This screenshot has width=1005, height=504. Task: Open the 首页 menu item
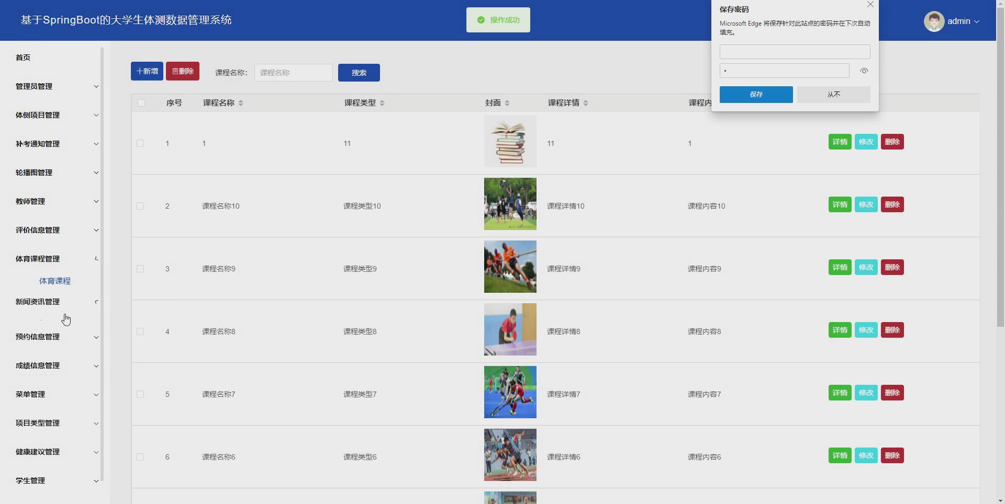point(23,58)
